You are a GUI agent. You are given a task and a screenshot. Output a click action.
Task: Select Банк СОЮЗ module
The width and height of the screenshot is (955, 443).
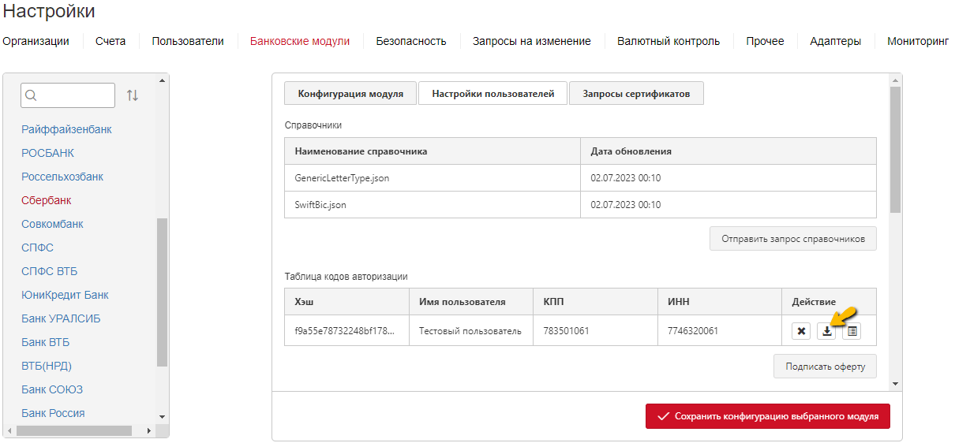[x=52, y=389]
